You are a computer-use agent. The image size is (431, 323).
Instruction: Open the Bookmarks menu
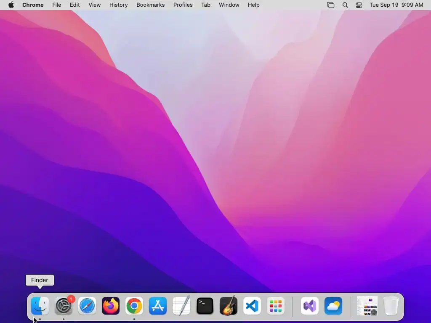click(x=151, y=5)
